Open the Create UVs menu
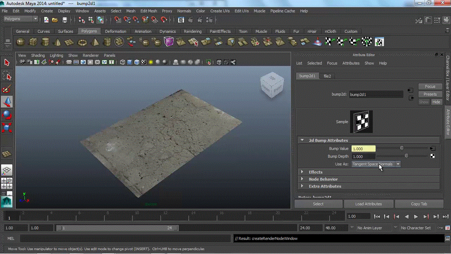 point(220,11)
